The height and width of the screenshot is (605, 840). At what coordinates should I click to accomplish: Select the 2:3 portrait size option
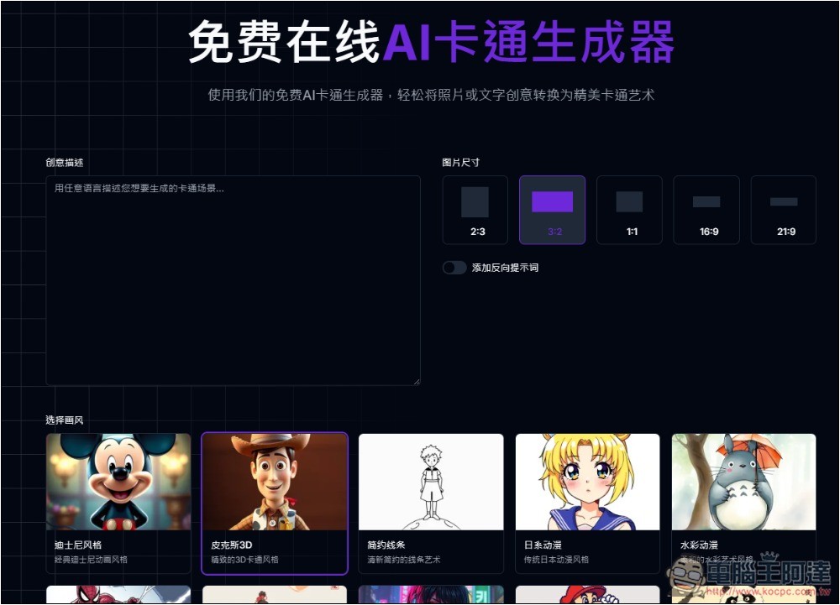pyautogui.click(x=475, y=210)
